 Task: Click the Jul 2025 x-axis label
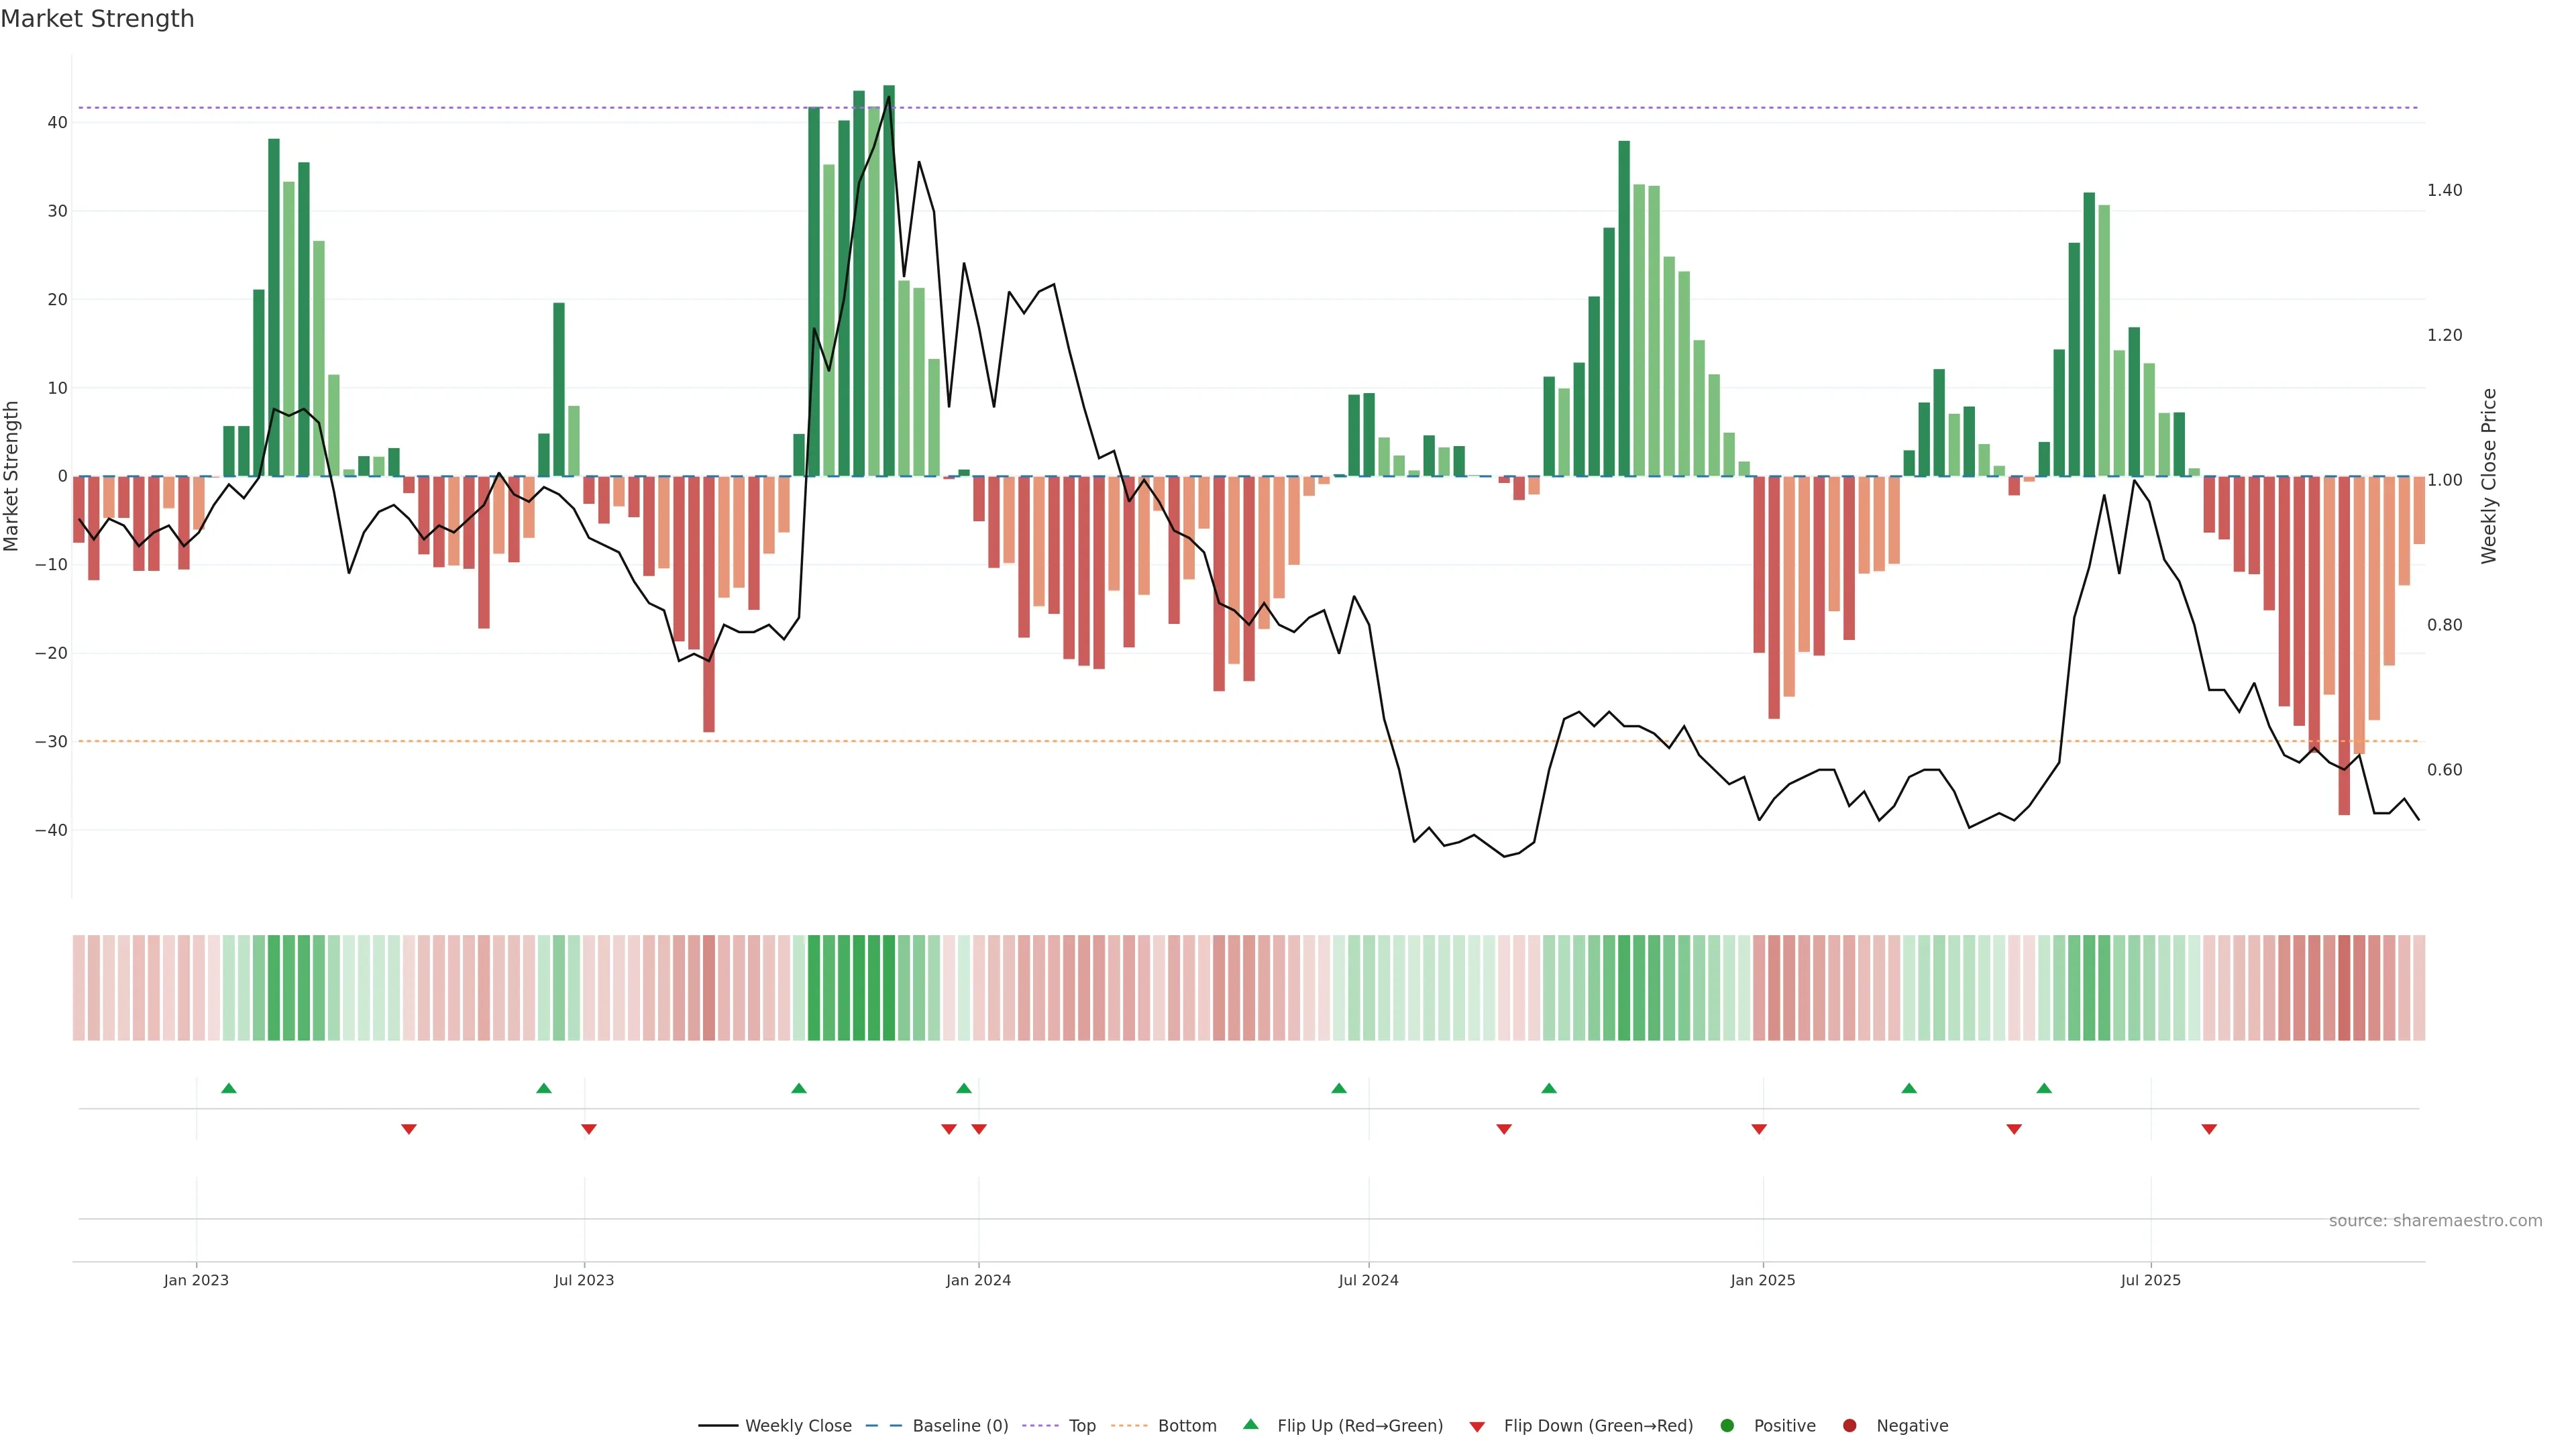[x=2150, y=1280]
